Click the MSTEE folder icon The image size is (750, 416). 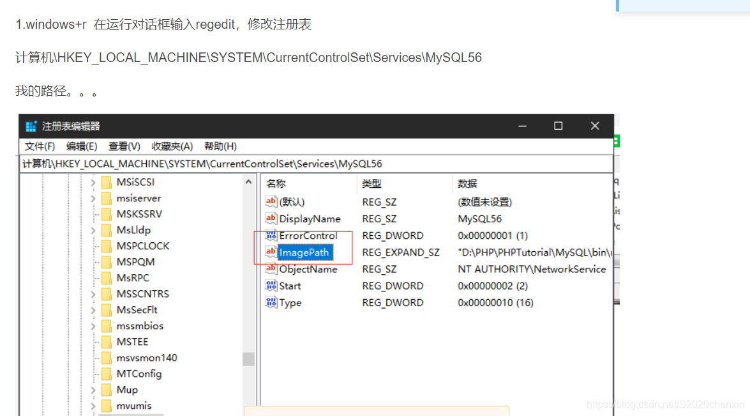coord(107,342)
